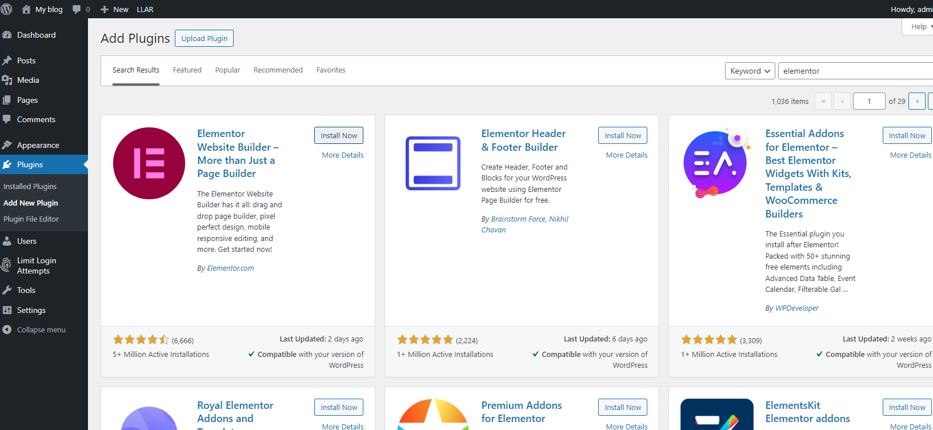Switch to Recommended tab
Image resolution: width=933 pixels, height=430 pixels.
pyautogui.click(x=278, y=70)
